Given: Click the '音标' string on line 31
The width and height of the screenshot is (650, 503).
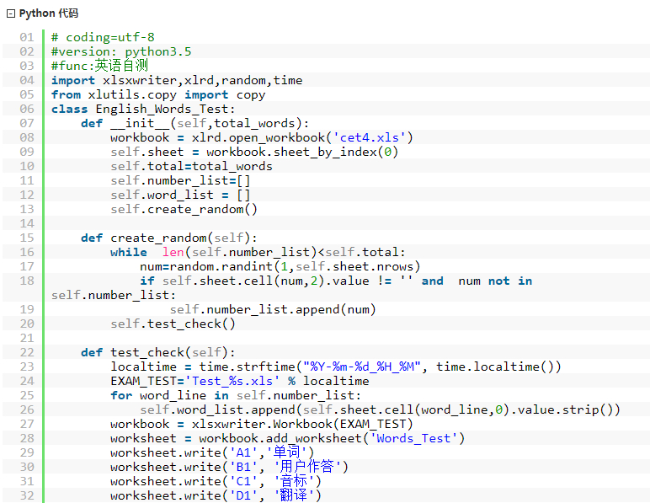Looking at the screenshot, I should (294, 481).
